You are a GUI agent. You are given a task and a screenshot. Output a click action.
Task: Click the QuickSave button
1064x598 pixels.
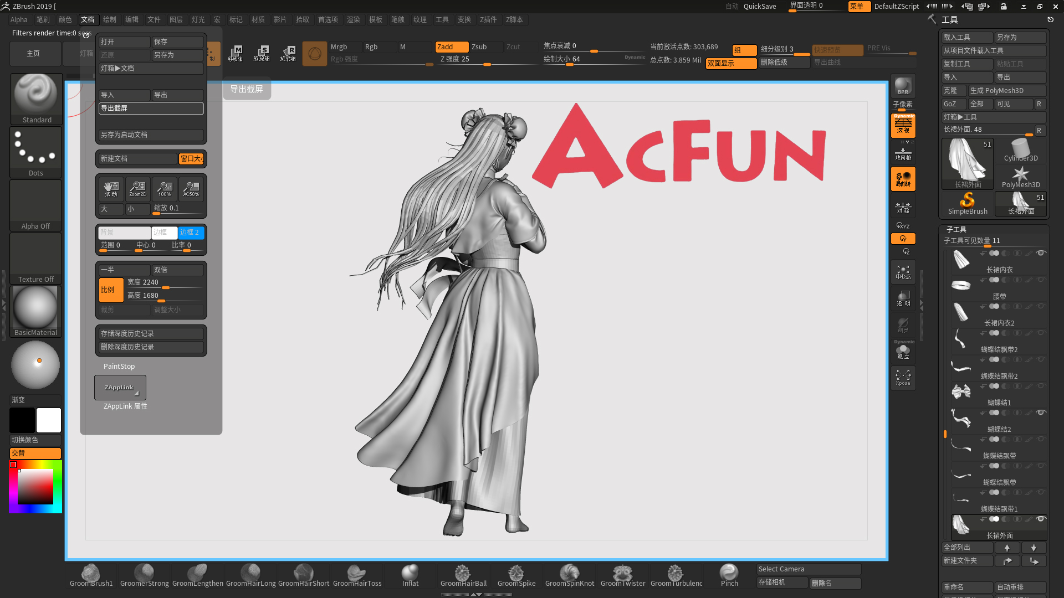760,7
